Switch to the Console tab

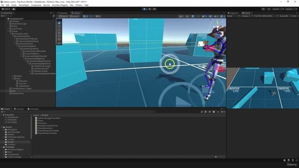pos(19,109)
